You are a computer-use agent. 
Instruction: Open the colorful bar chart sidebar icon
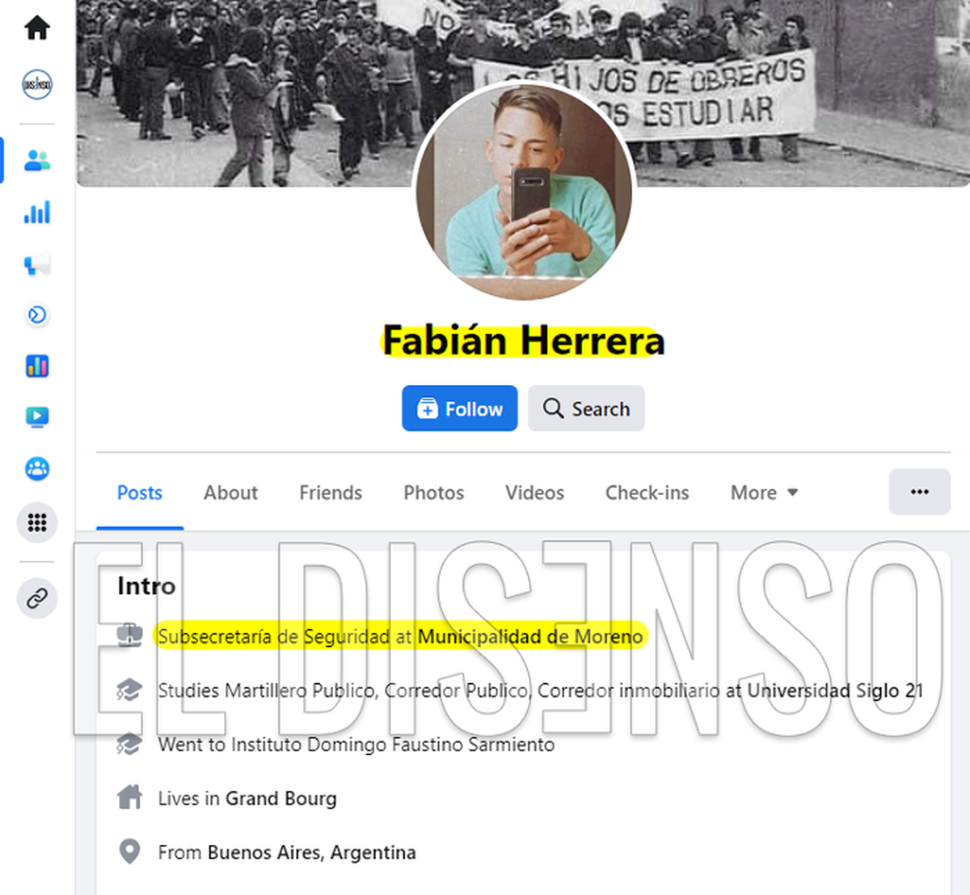point(37,366)
